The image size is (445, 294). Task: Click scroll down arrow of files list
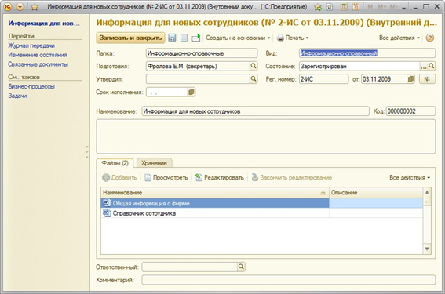pyautogui.click(x=427, y=249)
